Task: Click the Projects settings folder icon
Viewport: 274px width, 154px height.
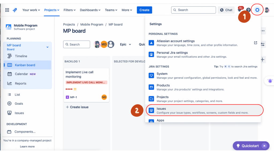Action: tap(151, 99)
